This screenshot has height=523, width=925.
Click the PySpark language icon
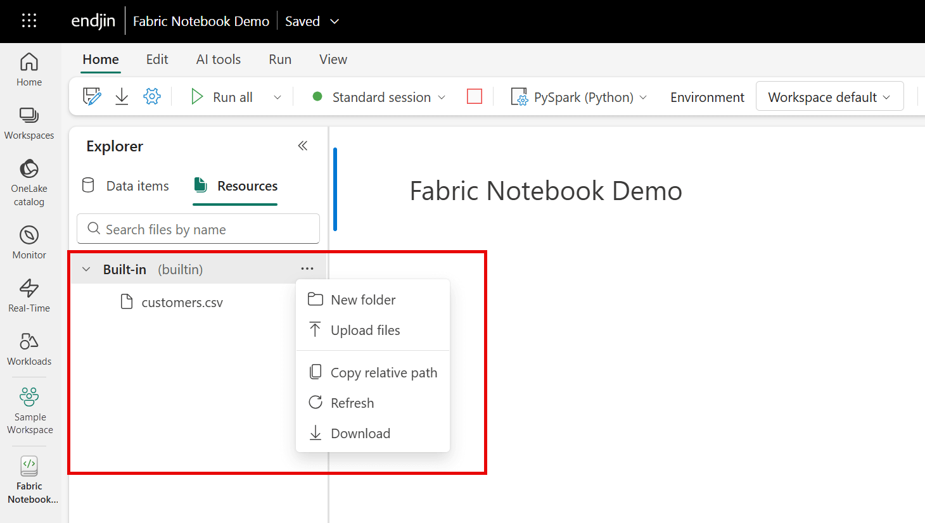(x=519, y=97)
